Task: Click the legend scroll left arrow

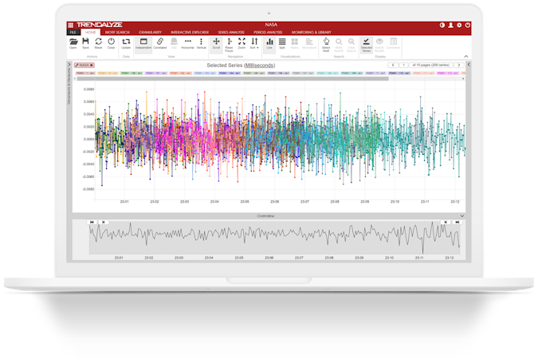Action: [x=75, y=79]
